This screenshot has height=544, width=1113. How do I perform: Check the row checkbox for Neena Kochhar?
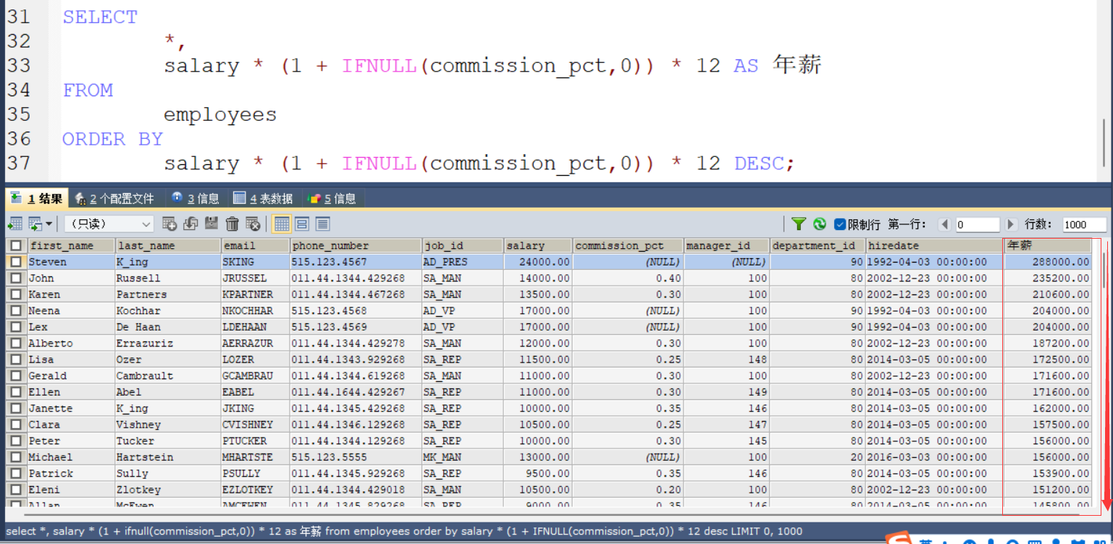16,311
